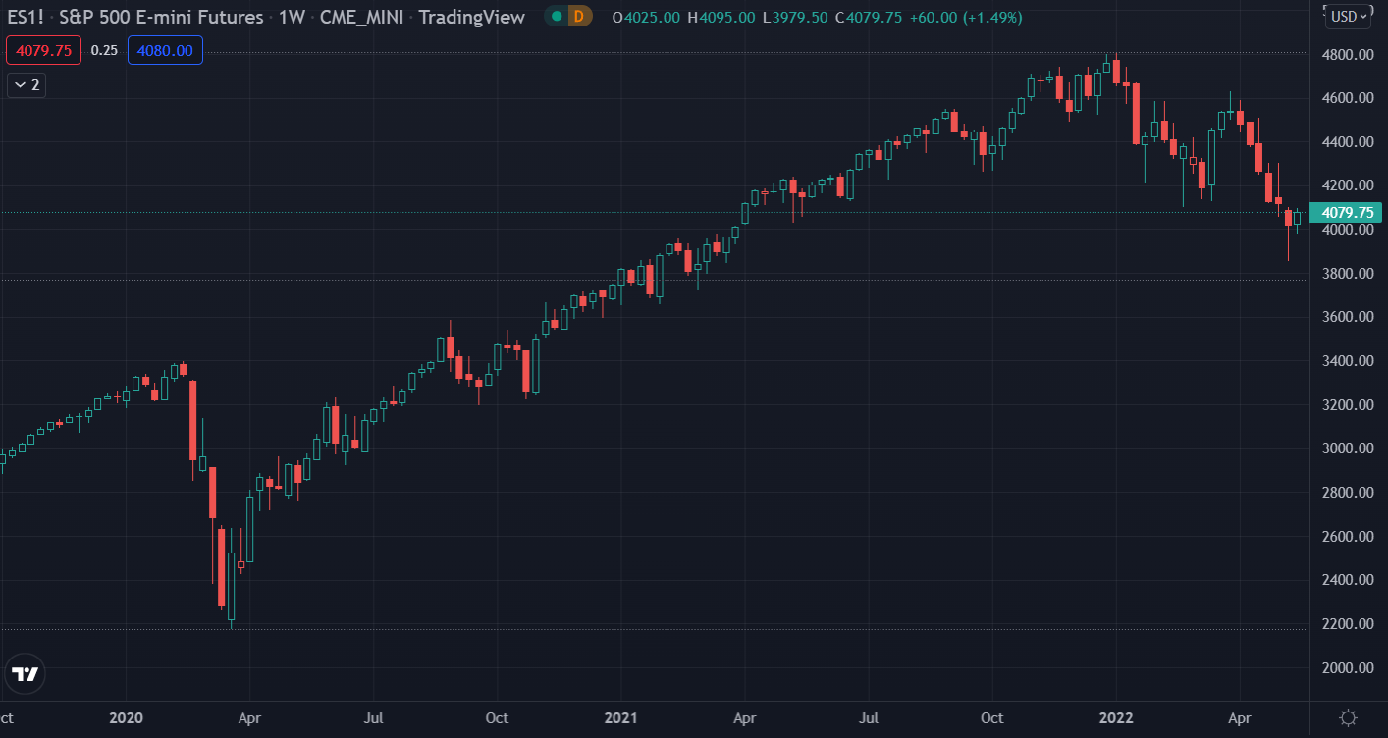
Task: Click the 3800.00 price axis label
Action: [x=1347, y=273]
